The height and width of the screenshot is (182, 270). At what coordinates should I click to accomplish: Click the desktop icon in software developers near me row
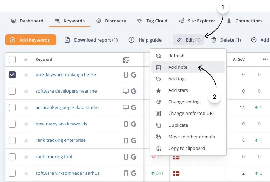pos(126,91)
